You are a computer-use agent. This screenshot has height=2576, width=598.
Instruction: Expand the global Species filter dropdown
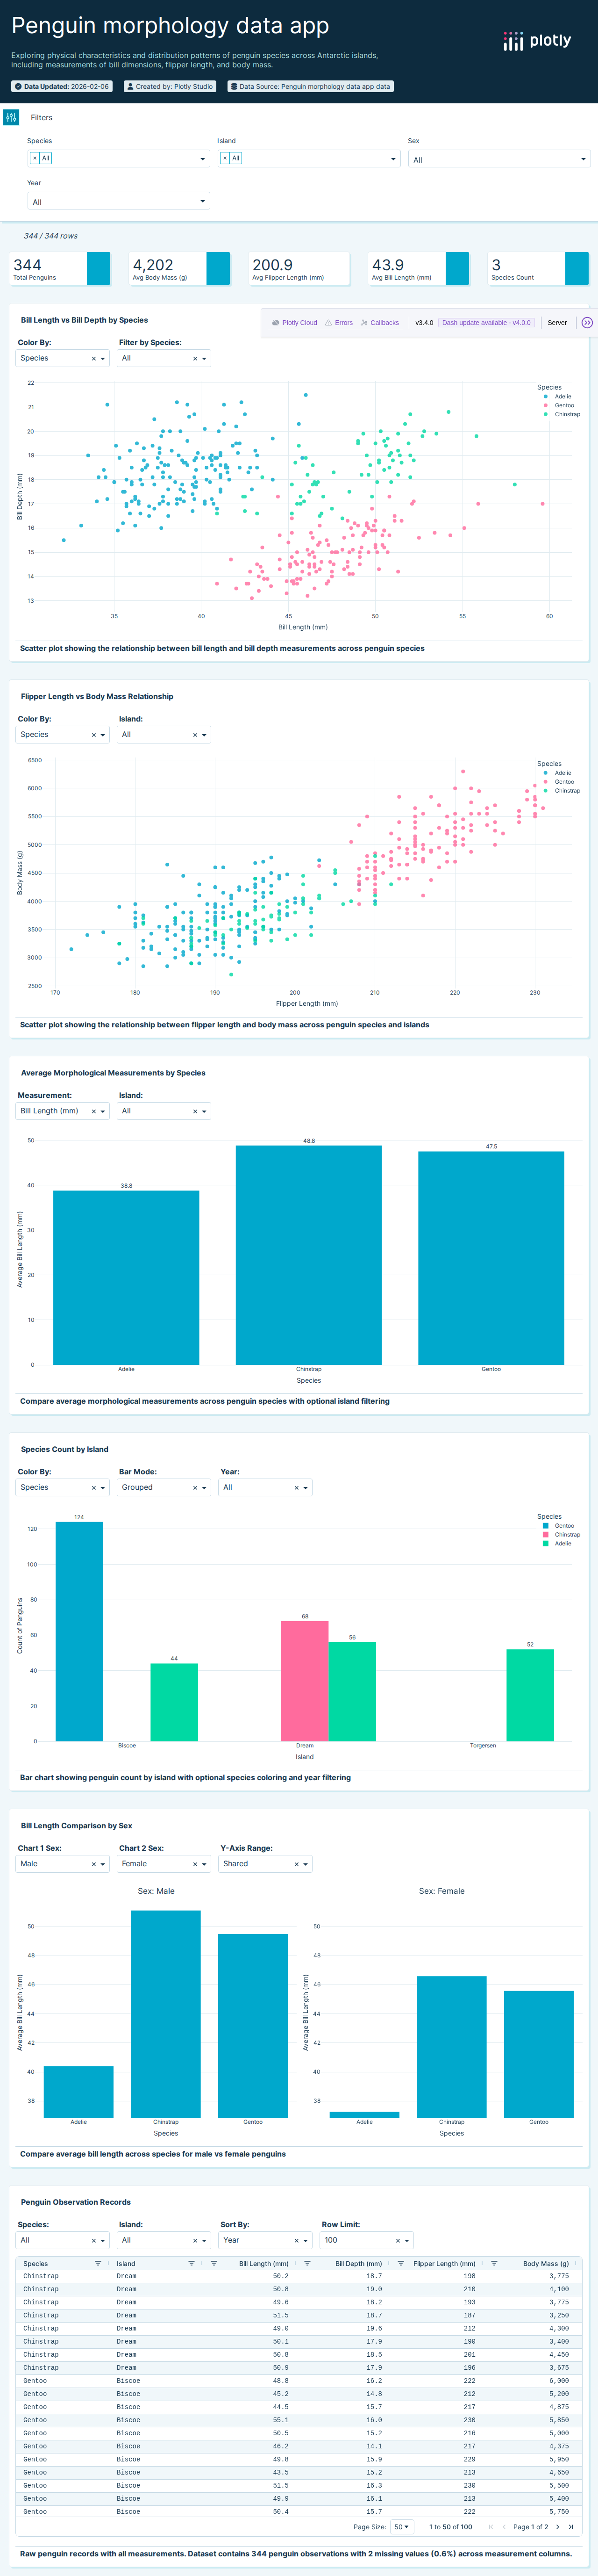[203, 159]
